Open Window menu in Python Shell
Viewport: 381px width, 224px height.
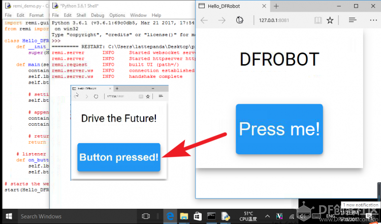[138, 15]
